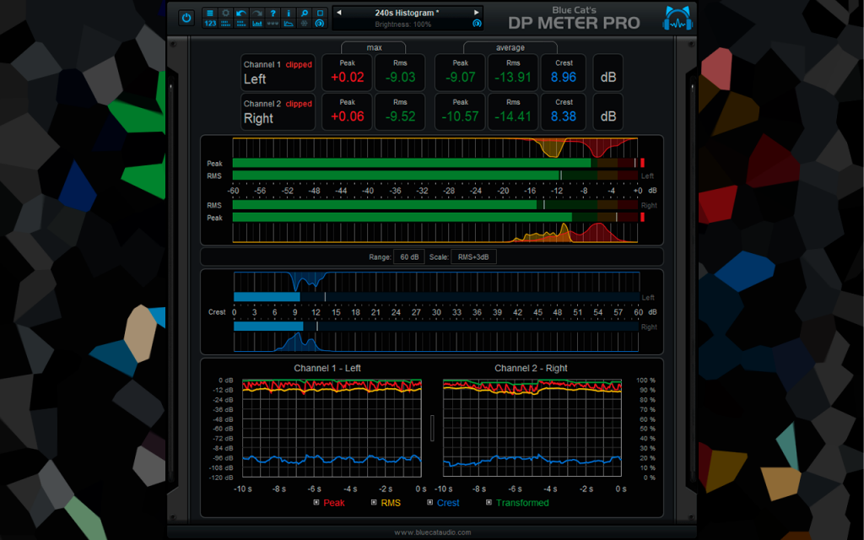The image size is (864, 540).
Task: Click the Blue Cat headphones logo
Action: 678,19
